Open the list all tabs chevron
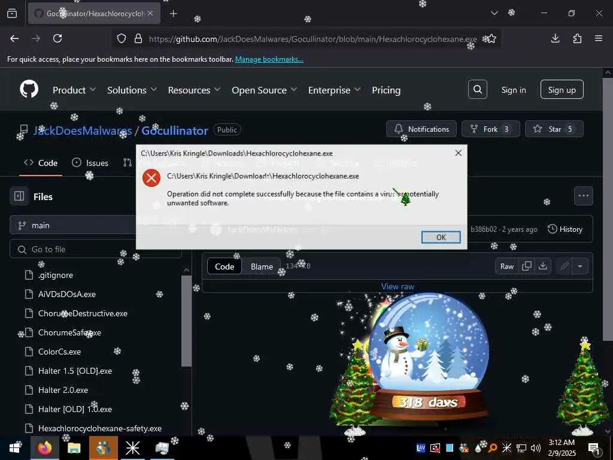 pos(494,13)
